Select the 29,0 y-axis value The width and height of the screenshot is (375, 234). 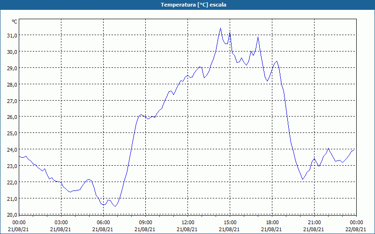[12, 68]
